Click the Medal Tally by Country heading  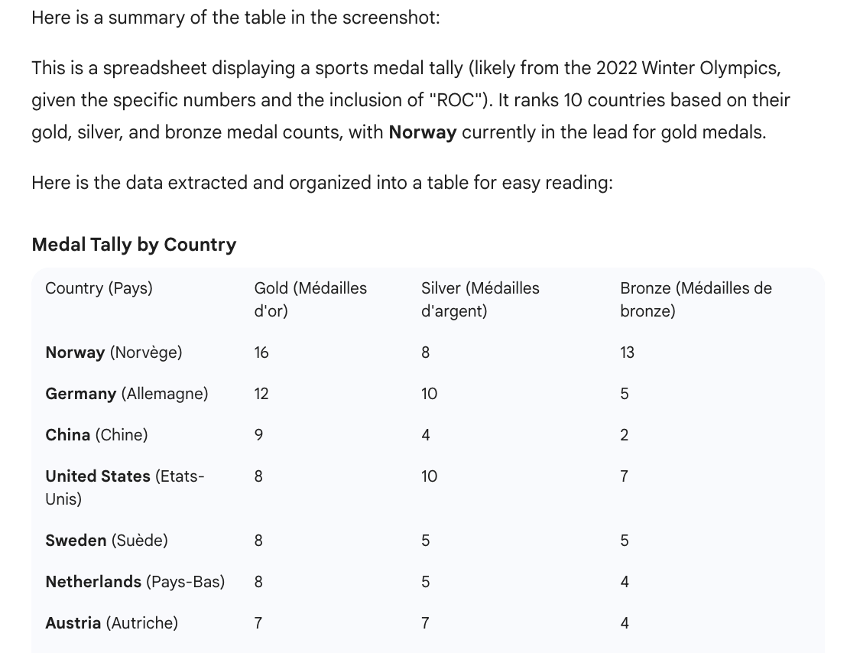point(134,245)
